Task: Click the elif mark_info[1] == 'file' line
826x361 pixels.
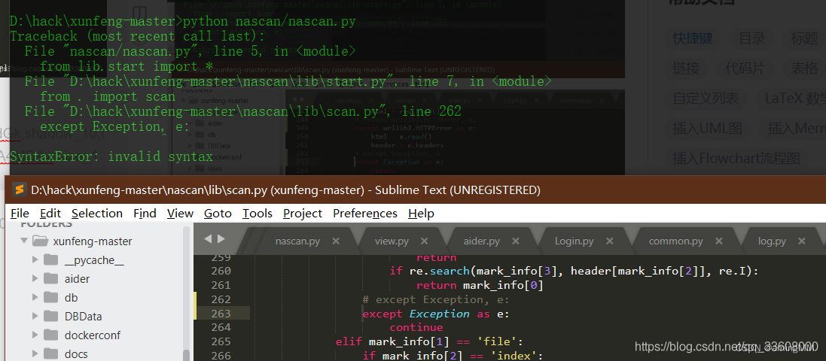Action: pos(428,342)
